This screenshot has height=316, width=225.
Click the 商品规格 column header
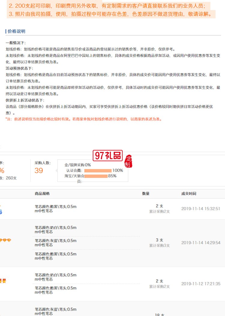[42, 194]
